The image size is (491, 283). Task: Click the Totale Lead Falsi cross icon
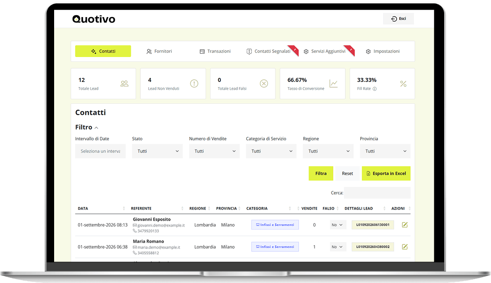(264, 83)
